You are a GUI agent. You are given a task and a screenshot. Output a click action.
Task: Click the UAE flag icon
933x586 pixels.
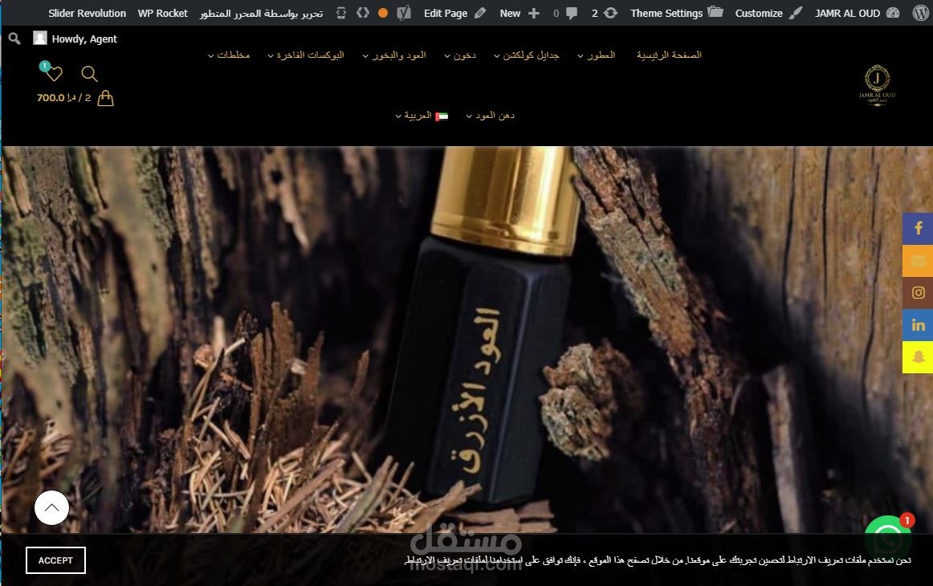pyautogui.click(x=442, y=116)
